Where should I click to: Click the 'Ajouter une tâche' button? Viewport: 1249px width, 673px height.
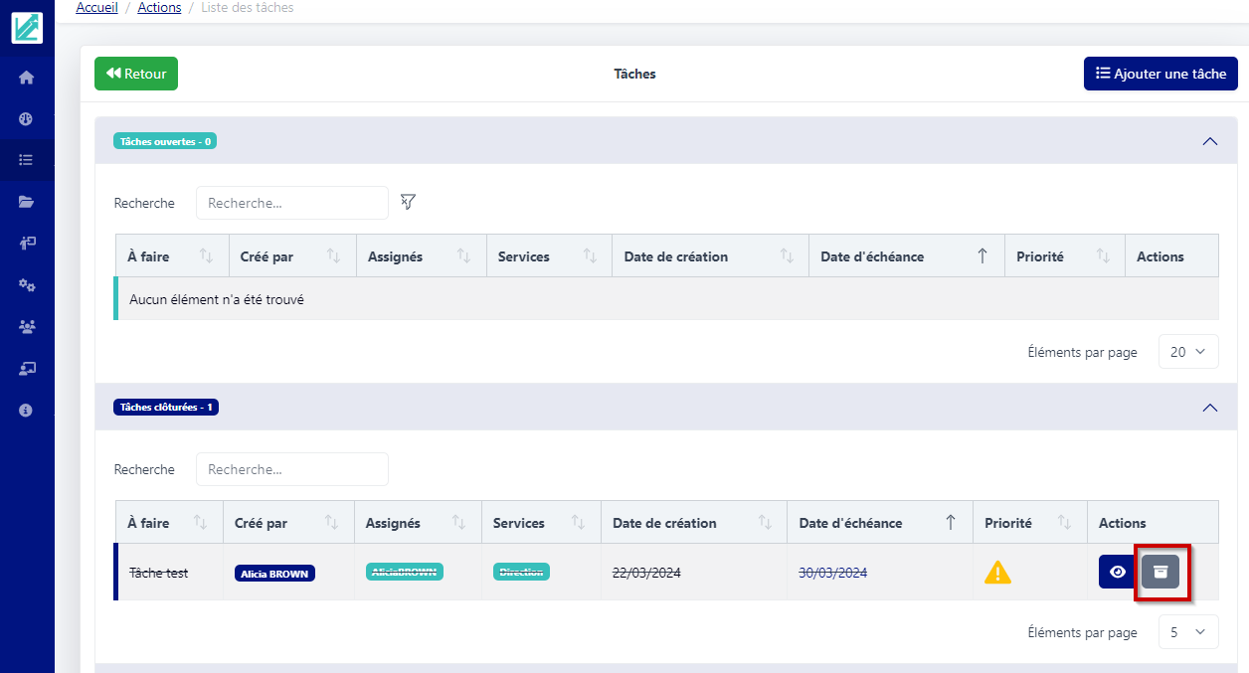click(1160, 74)
